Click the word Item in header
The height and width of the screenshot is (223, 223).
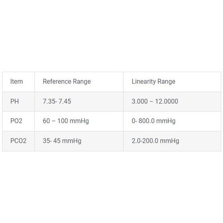pyautogui.click(x=16, y=81)
